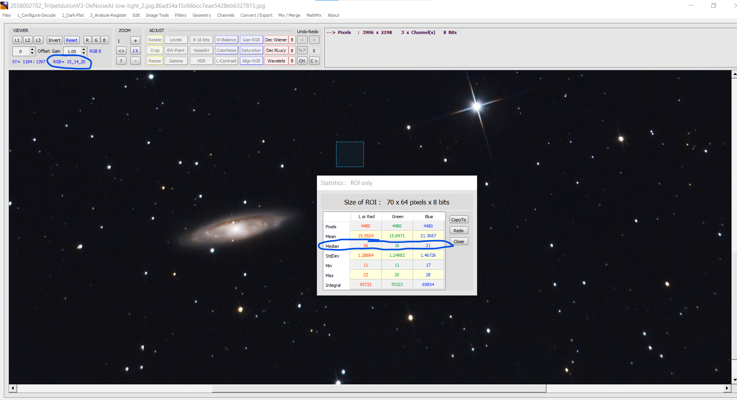This screenshot has width=737, height=400.
Task: Open the Filters menu
Action: [180, 15]
